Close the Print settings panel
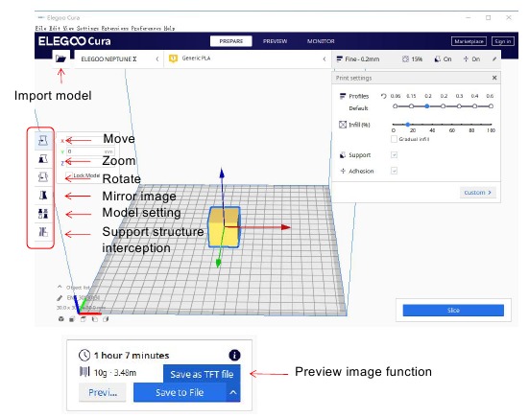 point(494,78)
